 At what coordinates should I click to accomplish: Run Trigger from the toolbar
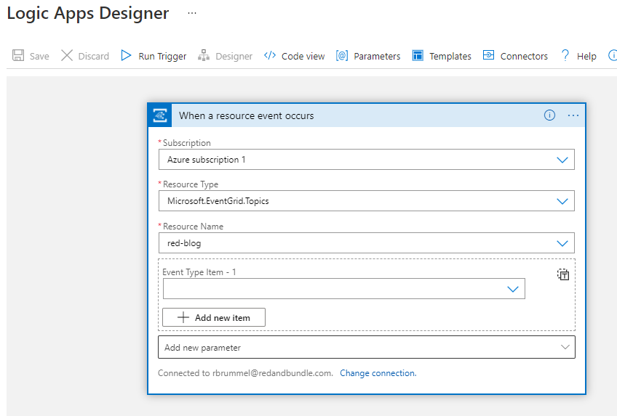tap(154, 56)
